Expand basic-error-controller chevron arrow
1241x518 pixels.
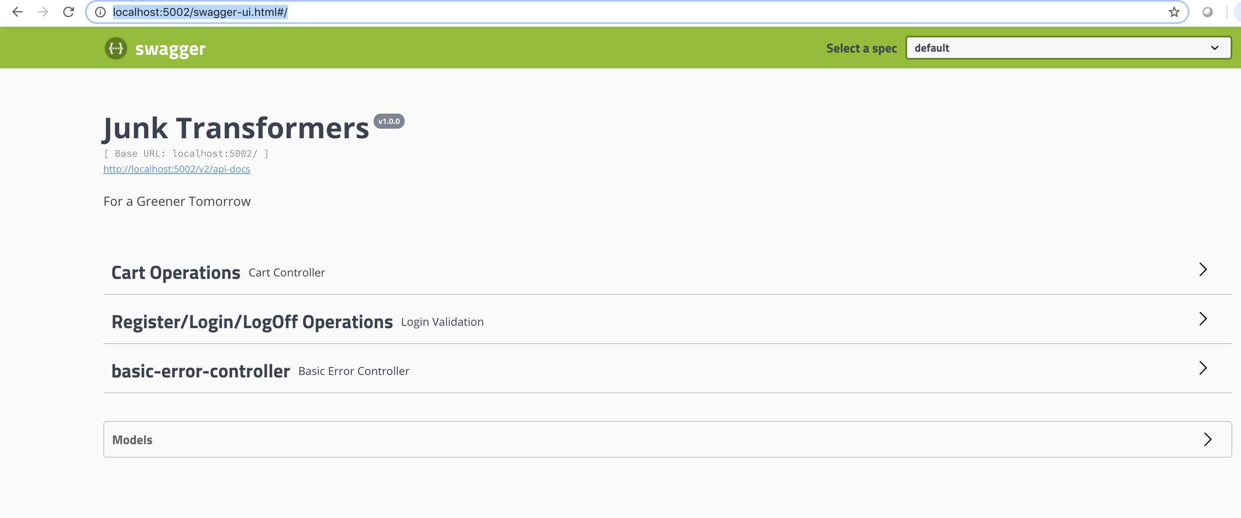(1203, 368)
